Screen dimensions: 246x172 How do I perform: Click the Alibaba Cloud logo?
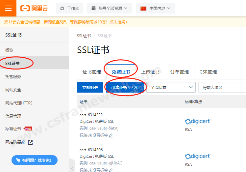click(33, 8)
